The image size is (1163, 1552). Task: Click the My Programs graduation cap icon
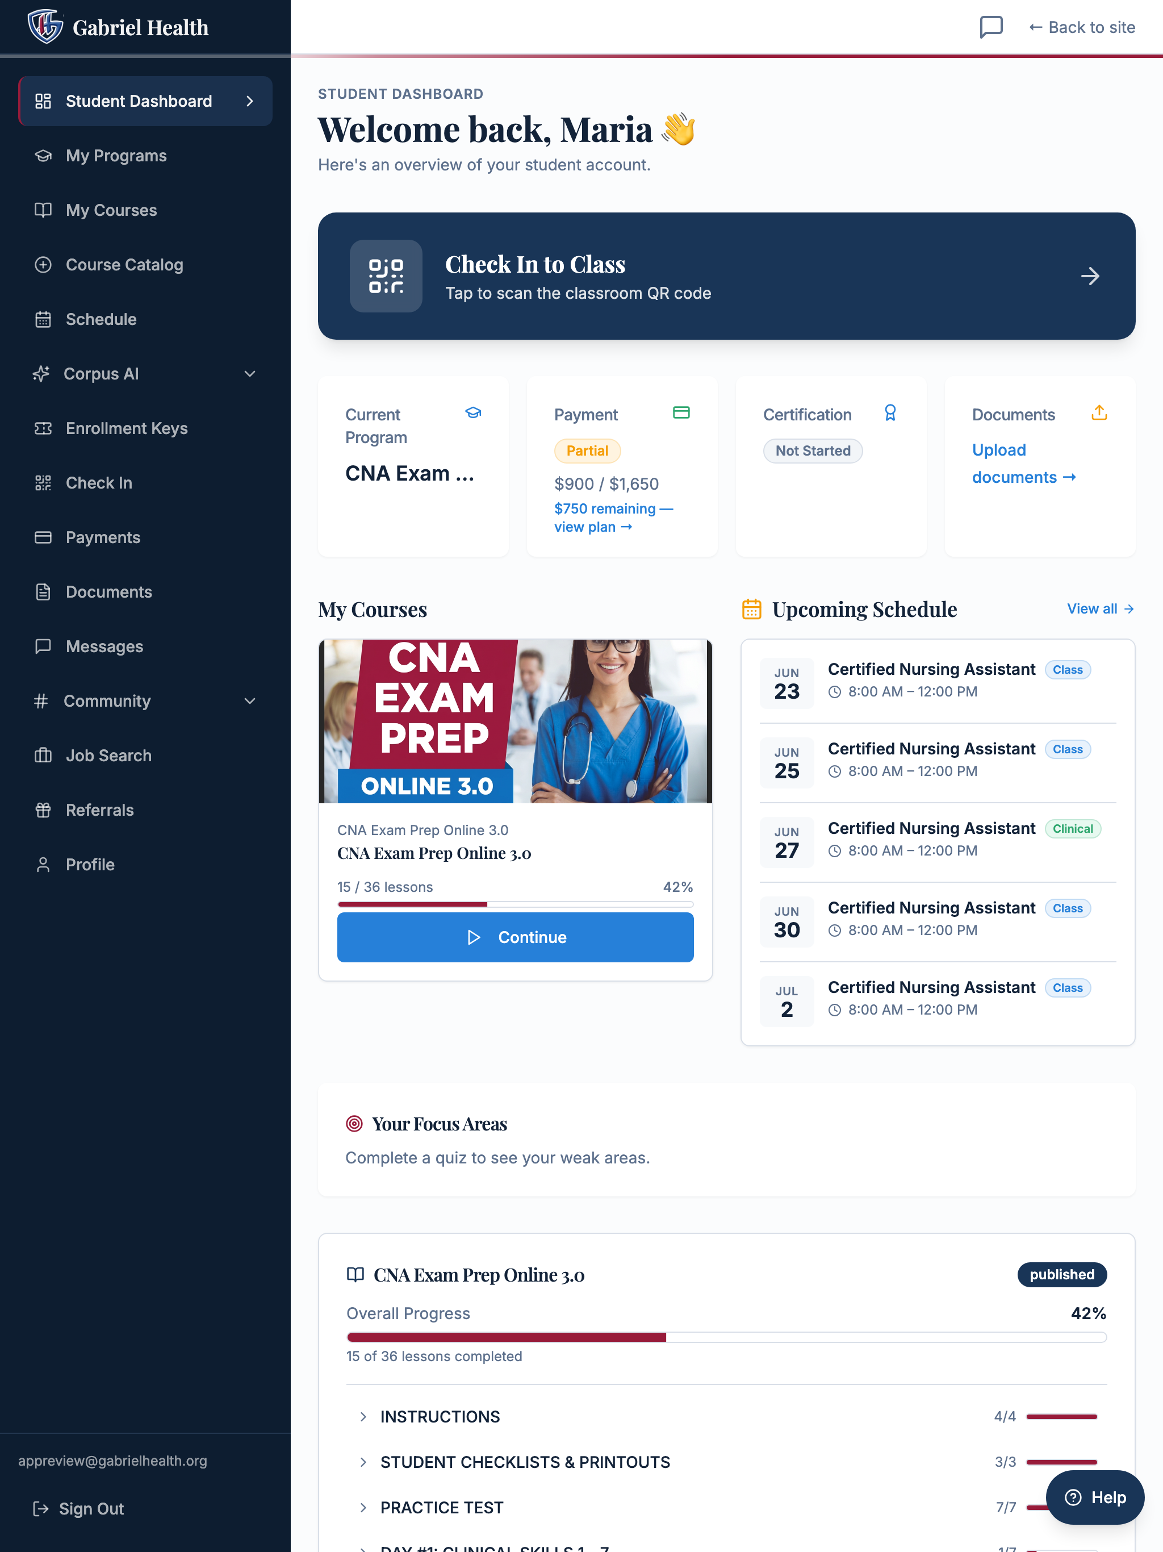tap(43, 156)
